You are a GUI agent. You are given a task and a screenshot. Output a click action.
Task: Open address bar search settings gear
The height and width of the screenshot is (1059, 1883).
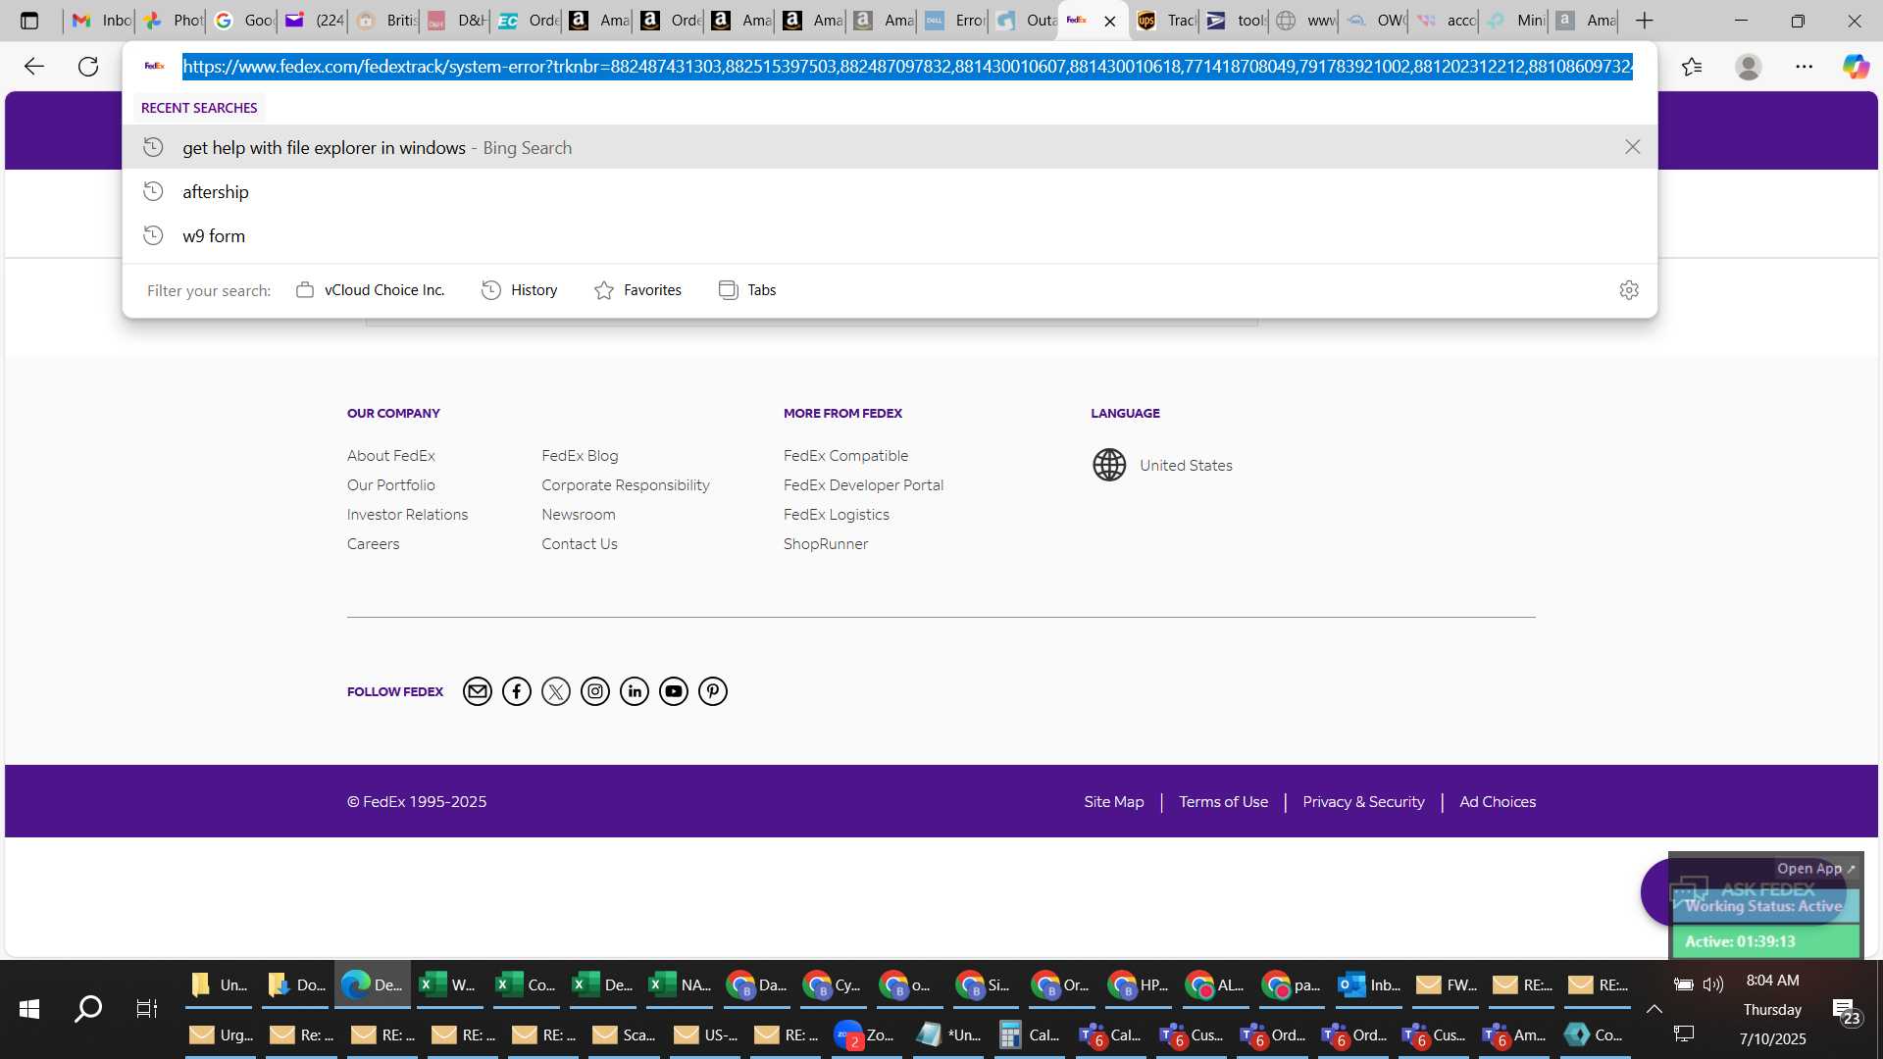tap(1629, 290)
